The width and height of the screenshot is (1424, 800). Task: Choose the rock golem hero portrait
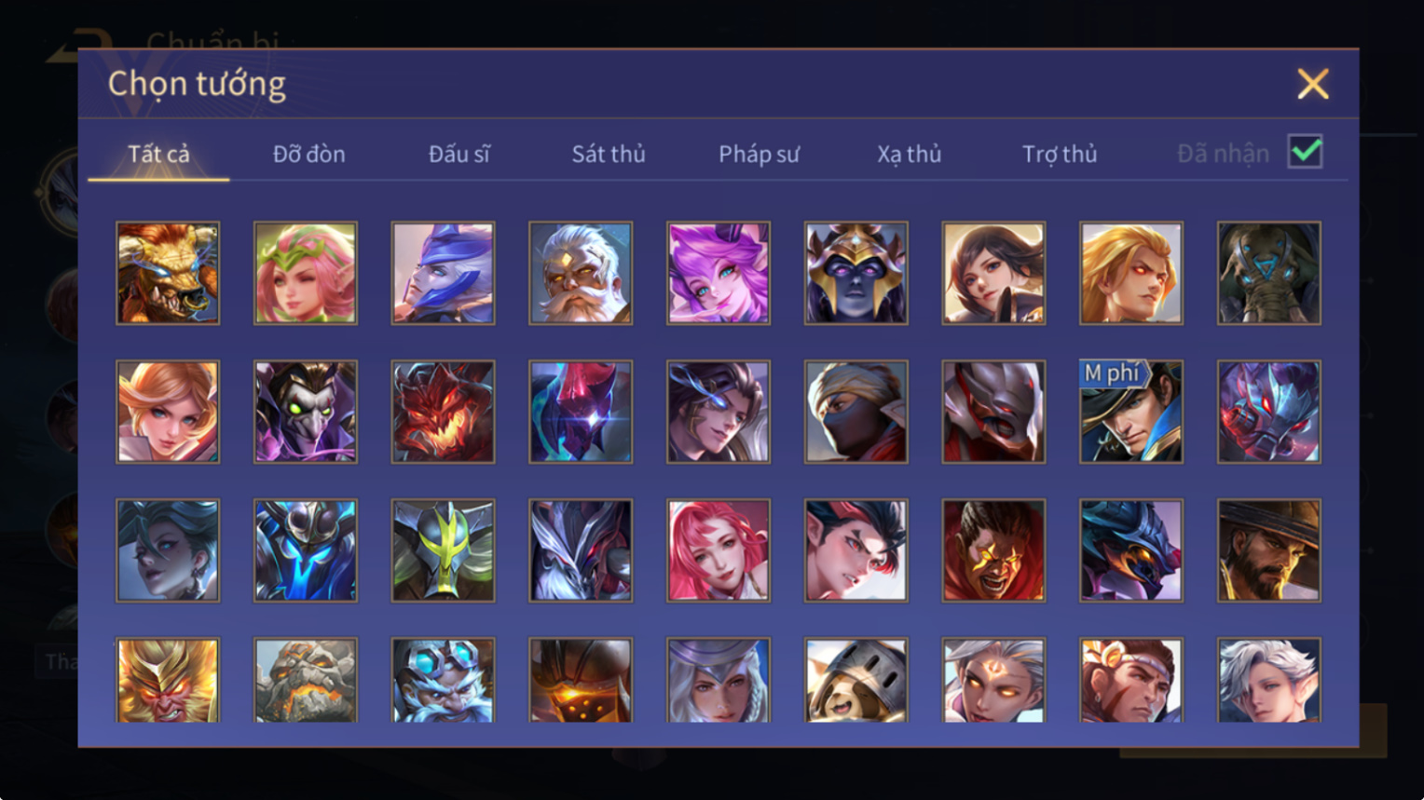point(306,681)
